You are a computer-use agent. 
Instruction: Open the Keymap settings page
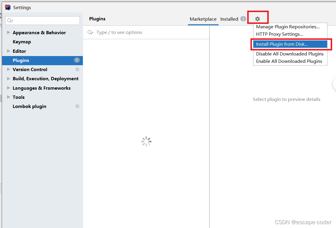click(22, 42)
